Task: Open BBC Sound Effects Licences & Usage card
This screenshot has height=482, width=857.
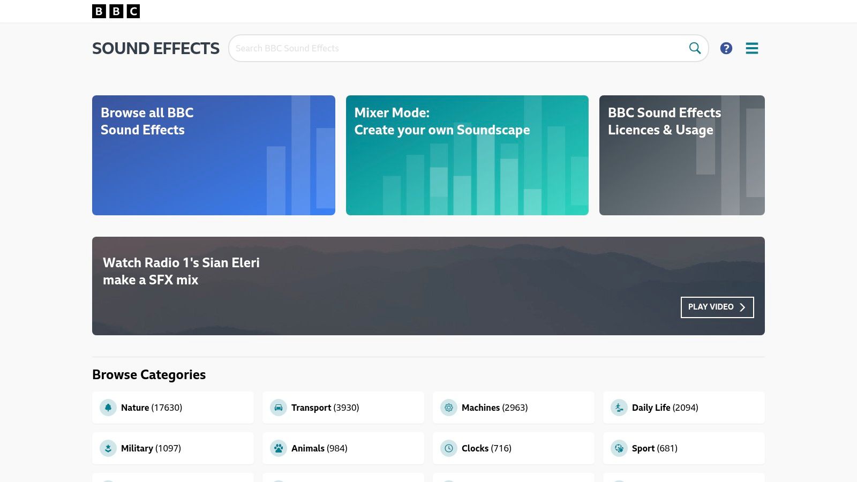Action: point(681,155)
